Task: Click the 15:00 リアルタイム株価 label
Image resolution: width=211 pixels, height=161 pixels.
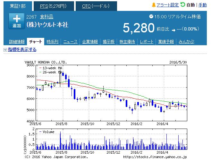Action: click(177, 17)
